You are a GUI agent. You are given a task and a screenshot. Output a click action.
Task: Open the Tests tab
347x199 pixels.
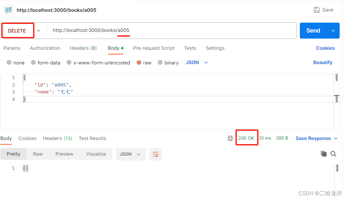pos(190,48)
